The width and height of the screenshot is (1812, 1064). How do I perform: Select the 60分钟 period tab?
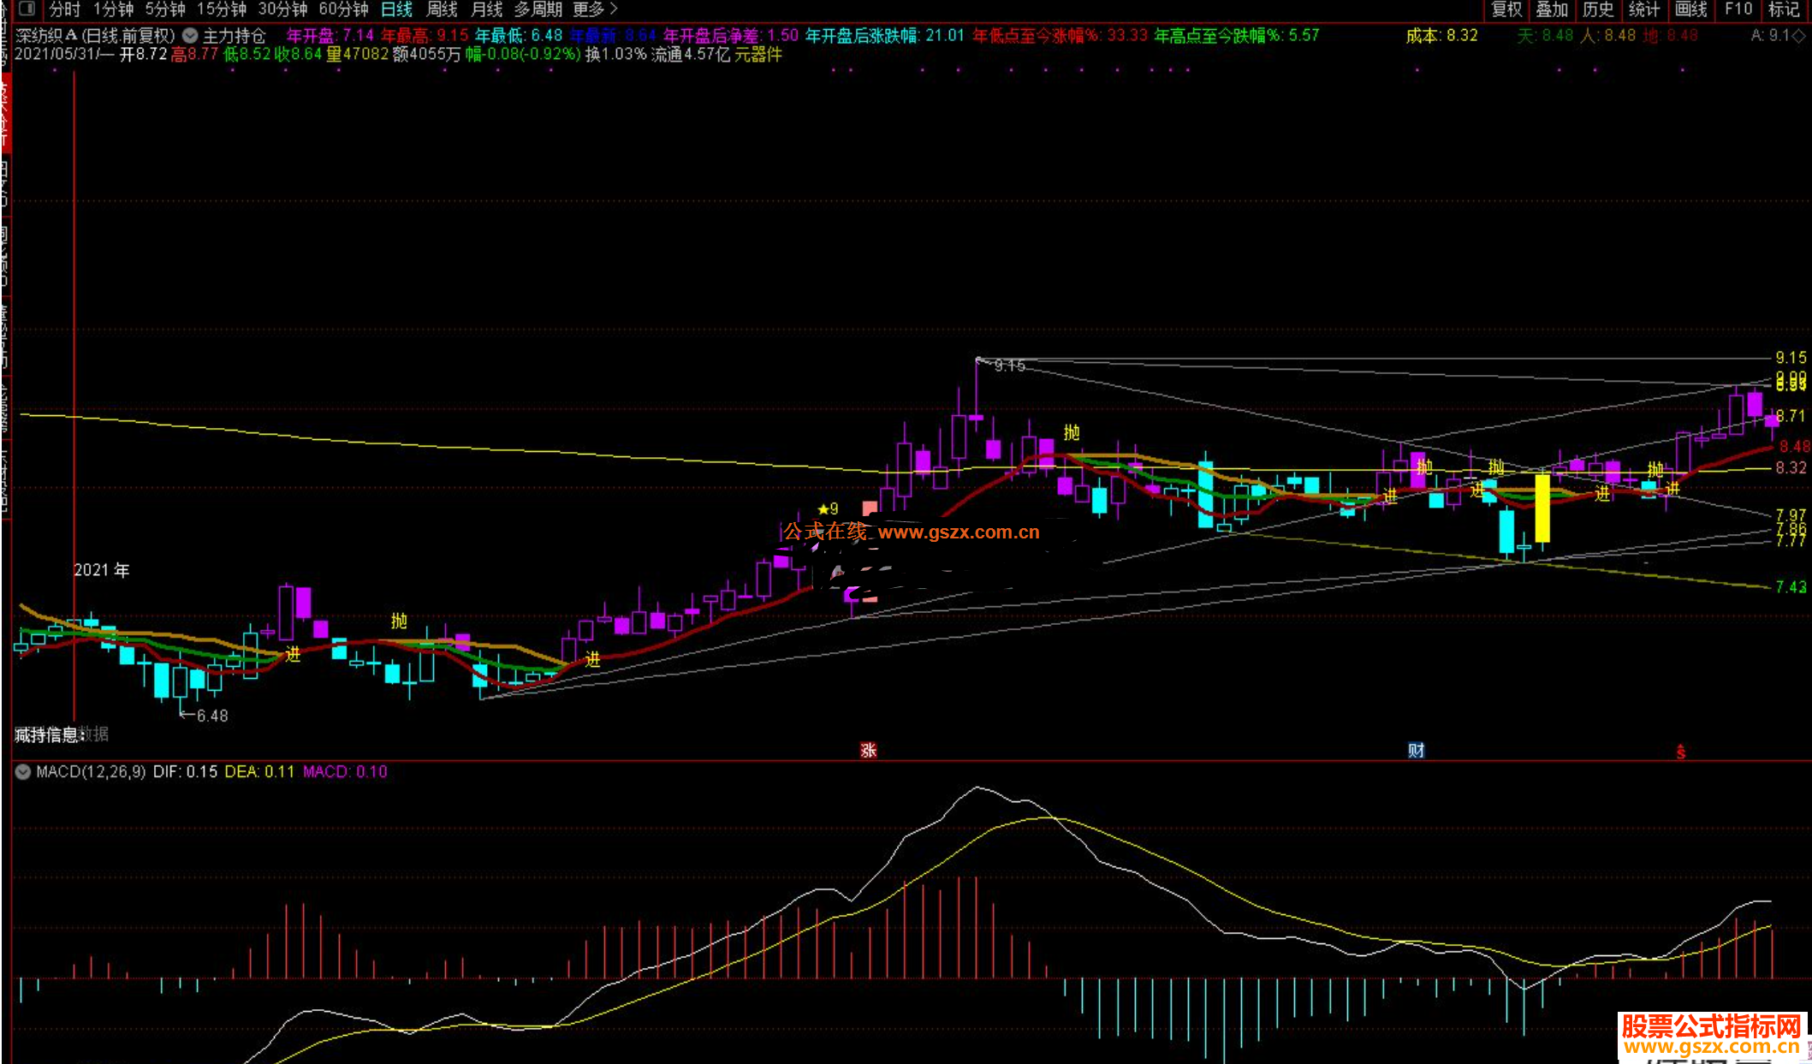(x=343, y=9)
